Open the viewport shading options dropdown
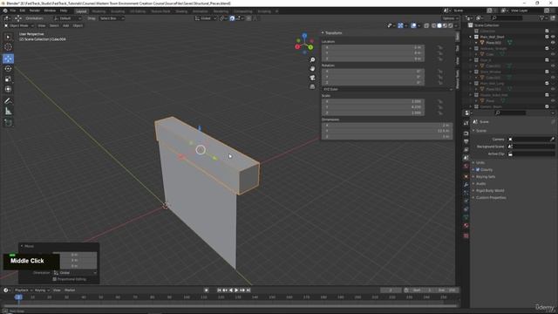The height and width of the screenshot is (314, 558). point(455,25)
